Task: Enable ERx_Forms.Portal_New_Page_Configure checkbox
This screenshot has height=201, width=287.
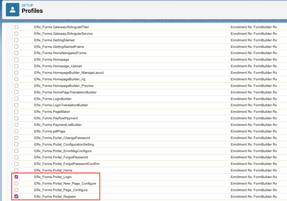Action: click(x=16, y=184)
